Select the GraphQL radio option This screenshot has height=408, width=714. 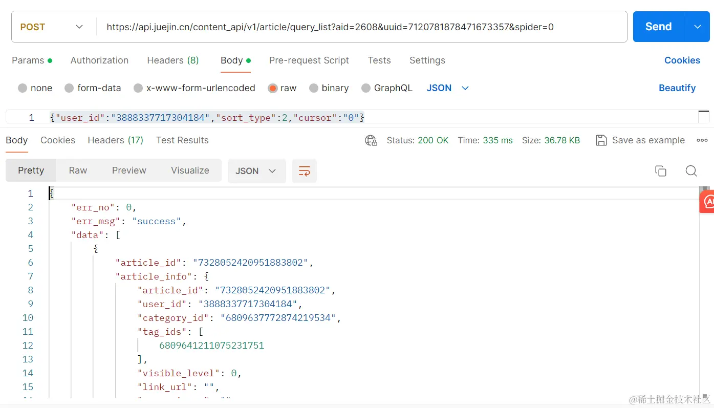click(366, 88)
